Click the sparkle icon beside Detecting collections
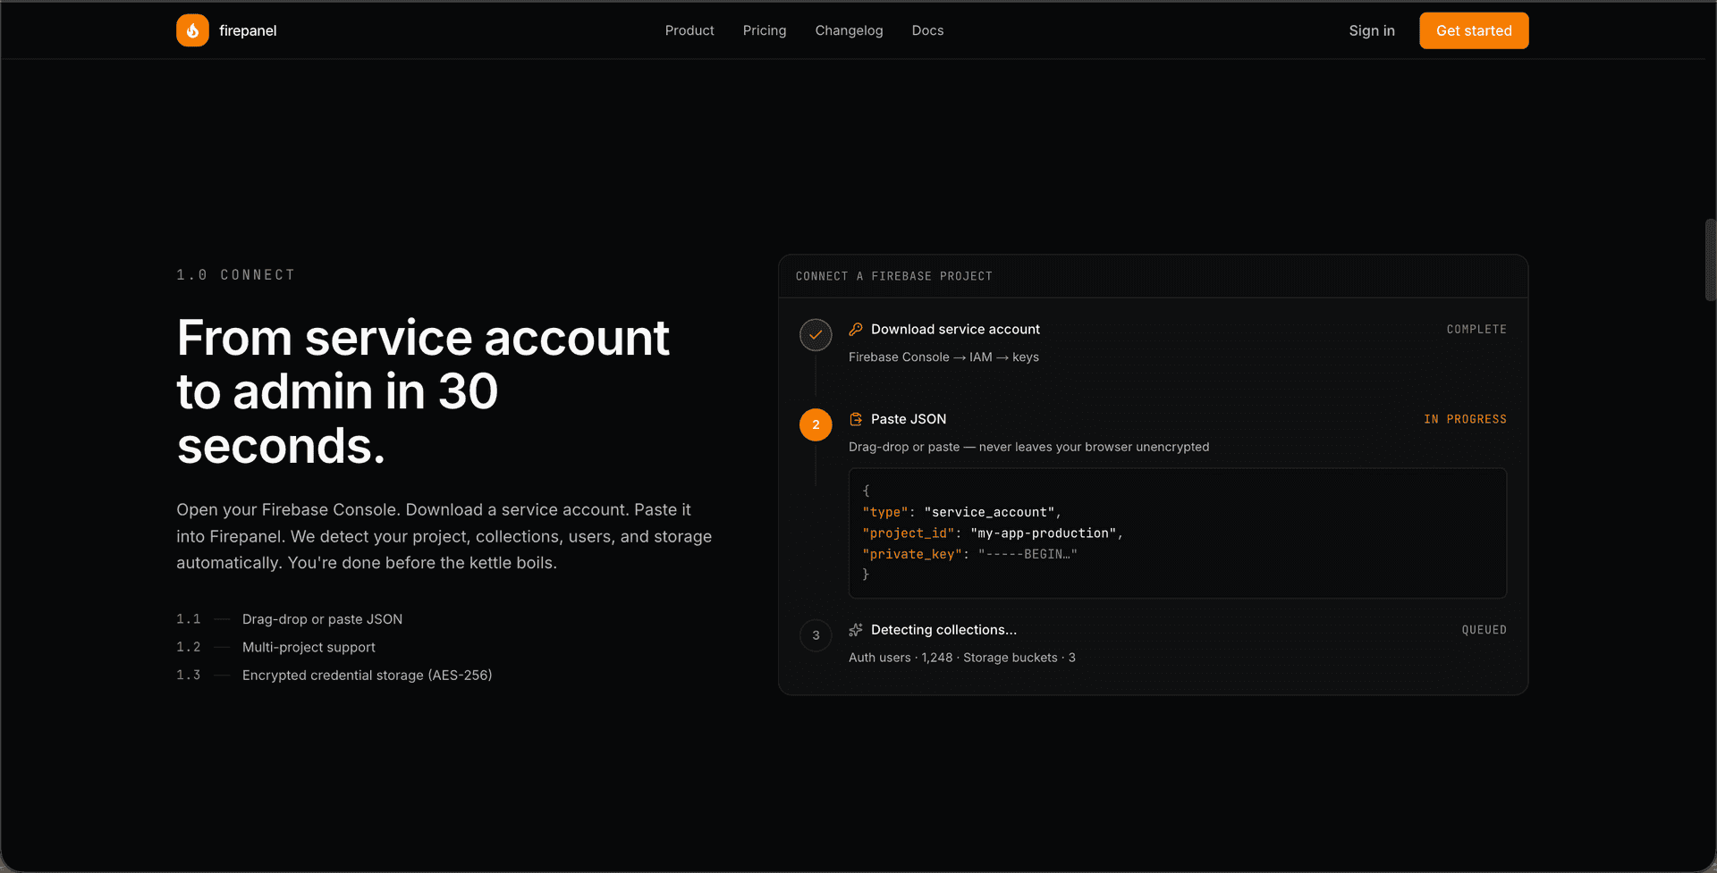Viewport: 1717px width, 873px height. (x=856, y=630)
